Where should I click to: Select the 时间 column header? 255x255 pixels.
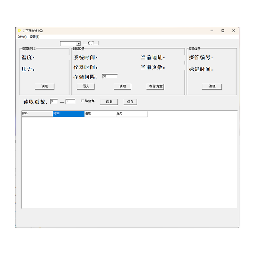[x=69, y=114]
